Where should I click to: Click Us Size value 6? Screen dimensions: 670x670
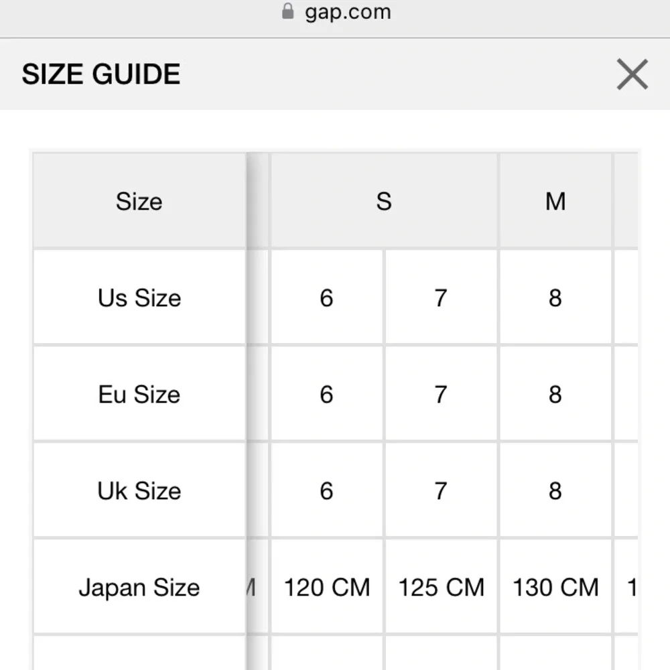pyautogui.click(x=327, y=297)
